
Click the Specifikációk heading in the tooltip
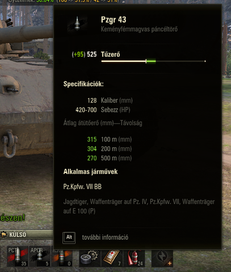coord(83,84)
